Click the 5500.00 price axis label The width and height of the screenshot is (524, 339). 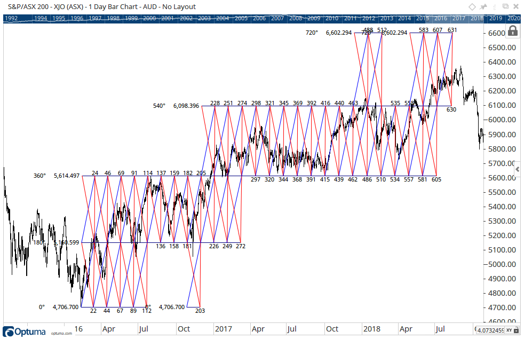[x=502, y=192]
